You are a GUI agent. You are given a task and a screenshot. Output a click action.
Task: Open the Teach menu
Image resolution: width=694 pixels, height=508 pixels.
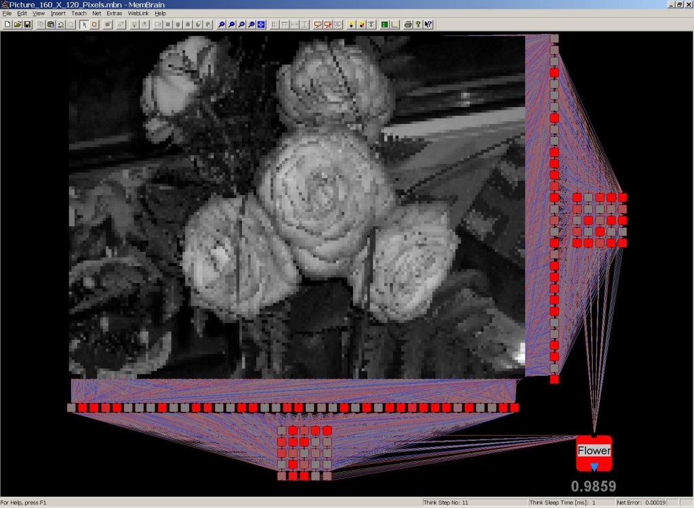[x=79, y=13]
